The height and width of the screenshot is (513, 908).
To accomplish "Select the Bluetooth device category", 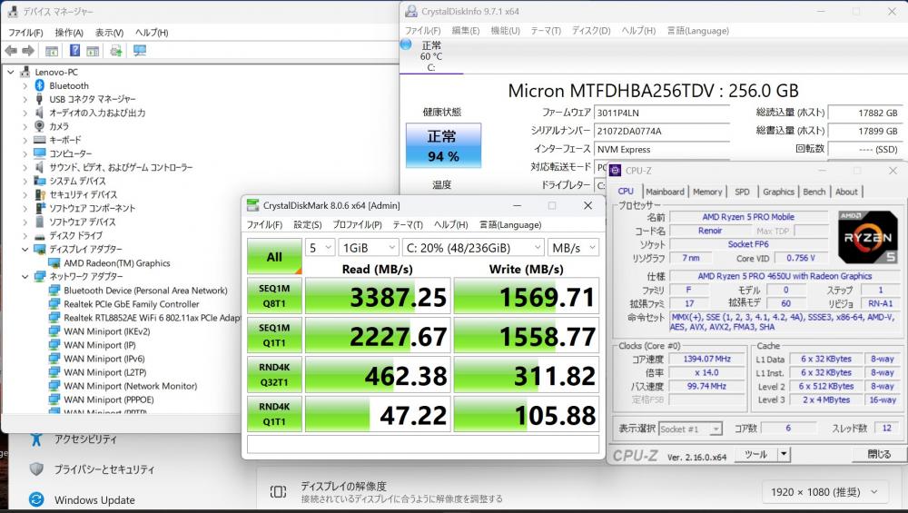I will pos(68,85).
